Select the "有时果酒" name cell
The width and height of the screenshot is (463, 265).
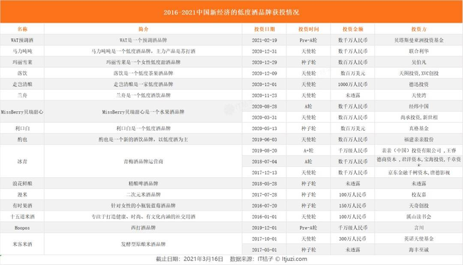coord(22,206)
